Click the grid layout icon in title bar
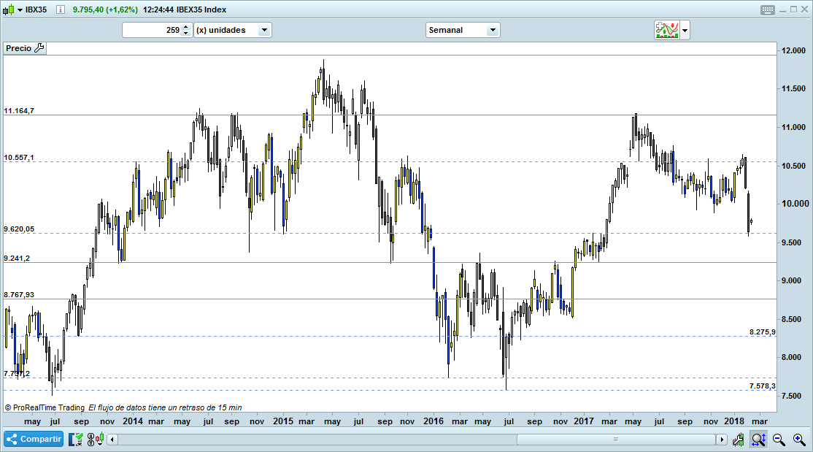This screenshot has height=452, width=813. click(767, 9)
